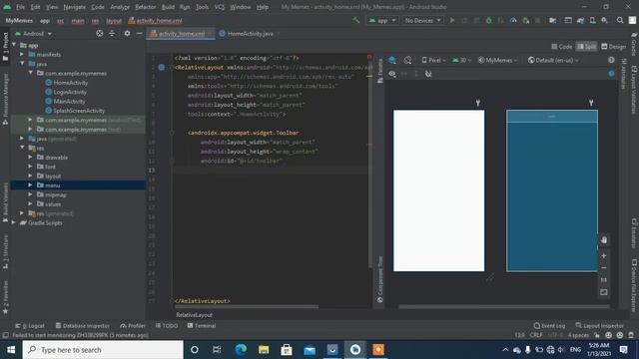Viewport: 639px width, 359px height.
Task: Open LoginActivity in project tree
Action: [x=70, y=92]
